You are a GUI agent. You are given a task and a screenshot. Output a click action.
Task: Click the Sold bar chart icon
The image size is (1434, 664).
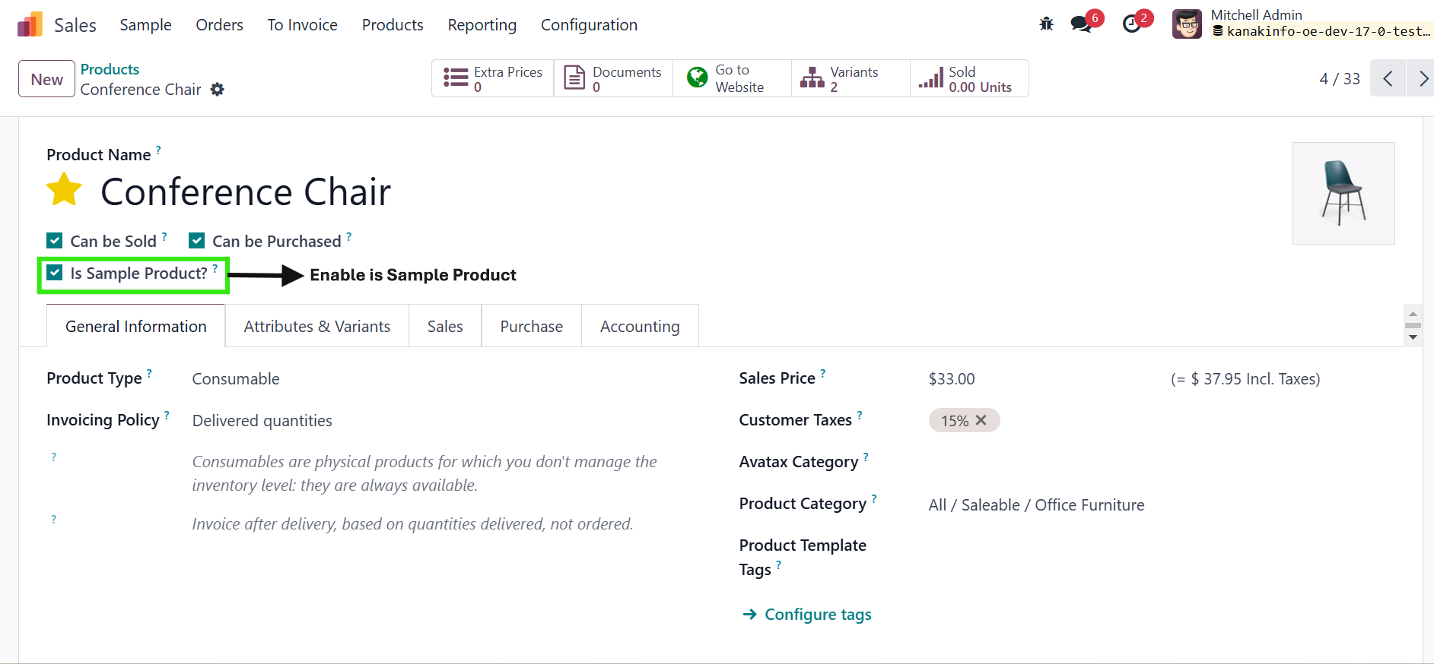click(x=931, y=77)
